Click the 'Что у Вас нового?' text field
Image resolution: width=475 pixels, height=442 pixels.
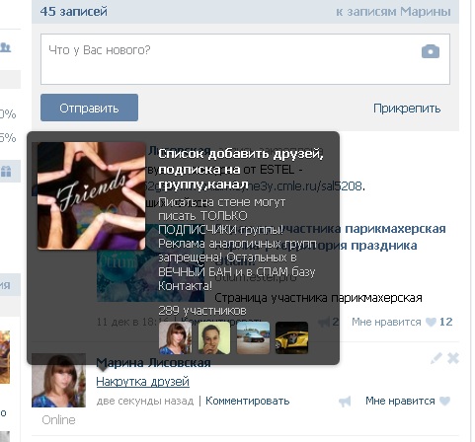pos(245,59)
